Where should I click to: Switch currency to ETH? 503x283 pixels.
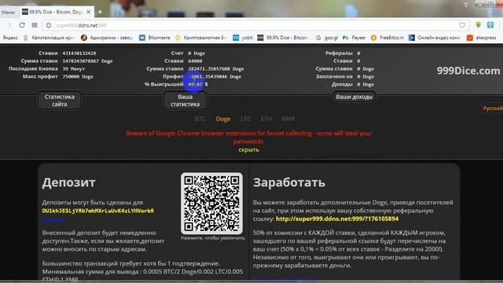pos(266,119)
